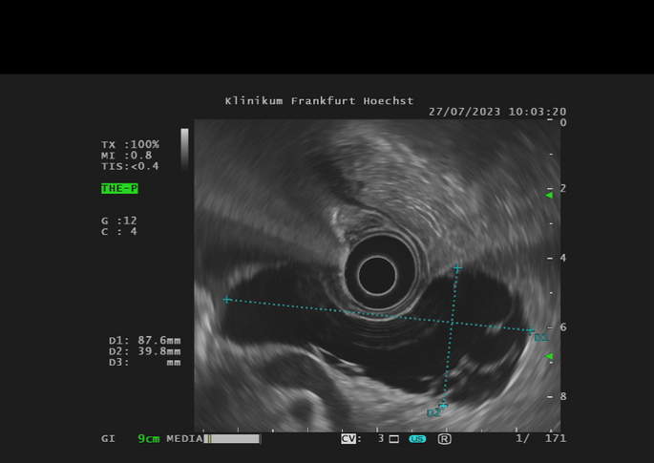
Task: Click the green 9cm depth value
Action: [149, 439]
